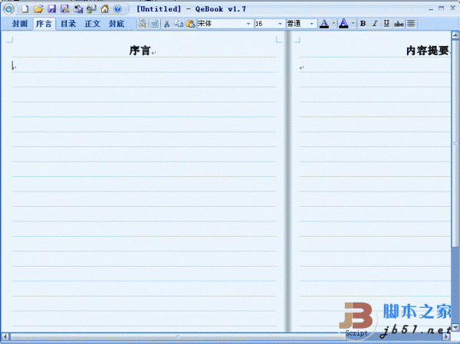Go to the home page via house icon

[x=105, y=8]
